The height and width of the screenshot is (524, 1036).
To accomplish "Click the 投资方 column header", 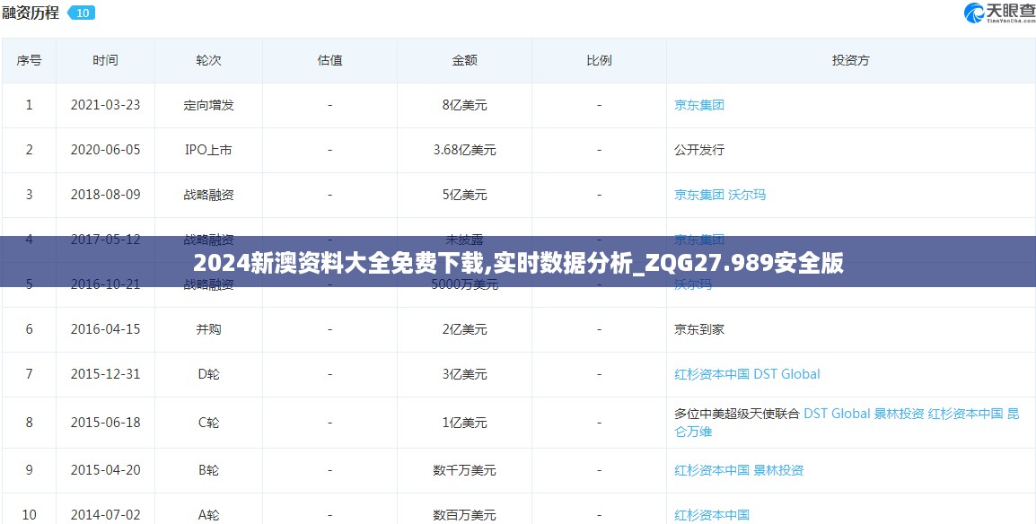I will [x=850, y=60].
